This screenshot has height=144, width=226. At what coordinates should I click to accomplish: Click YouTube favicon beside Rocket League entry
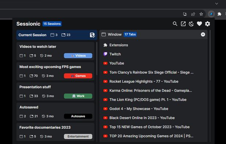pos(105,82)
